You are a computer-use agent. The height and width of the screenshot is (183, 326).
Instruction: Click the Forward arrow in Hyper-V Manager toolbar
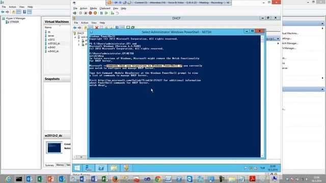pos(7,12)
